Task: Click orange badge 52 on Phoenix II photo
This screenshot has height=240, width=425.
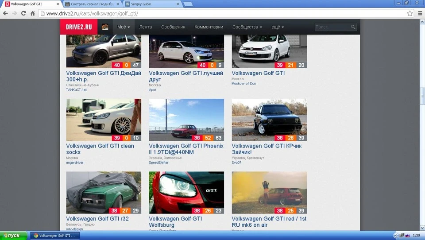Action: coord(208,138)
